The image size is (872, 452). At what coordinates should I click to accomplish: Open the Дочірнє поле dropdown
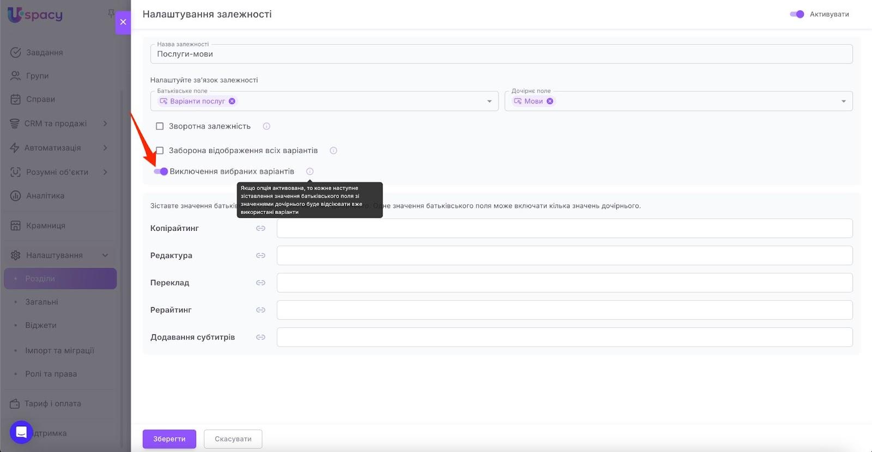click(843, 101)
